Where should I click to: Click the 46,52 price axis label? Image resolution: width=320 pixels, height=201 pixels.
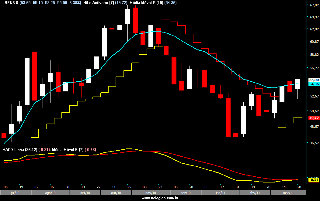(314, 143)
